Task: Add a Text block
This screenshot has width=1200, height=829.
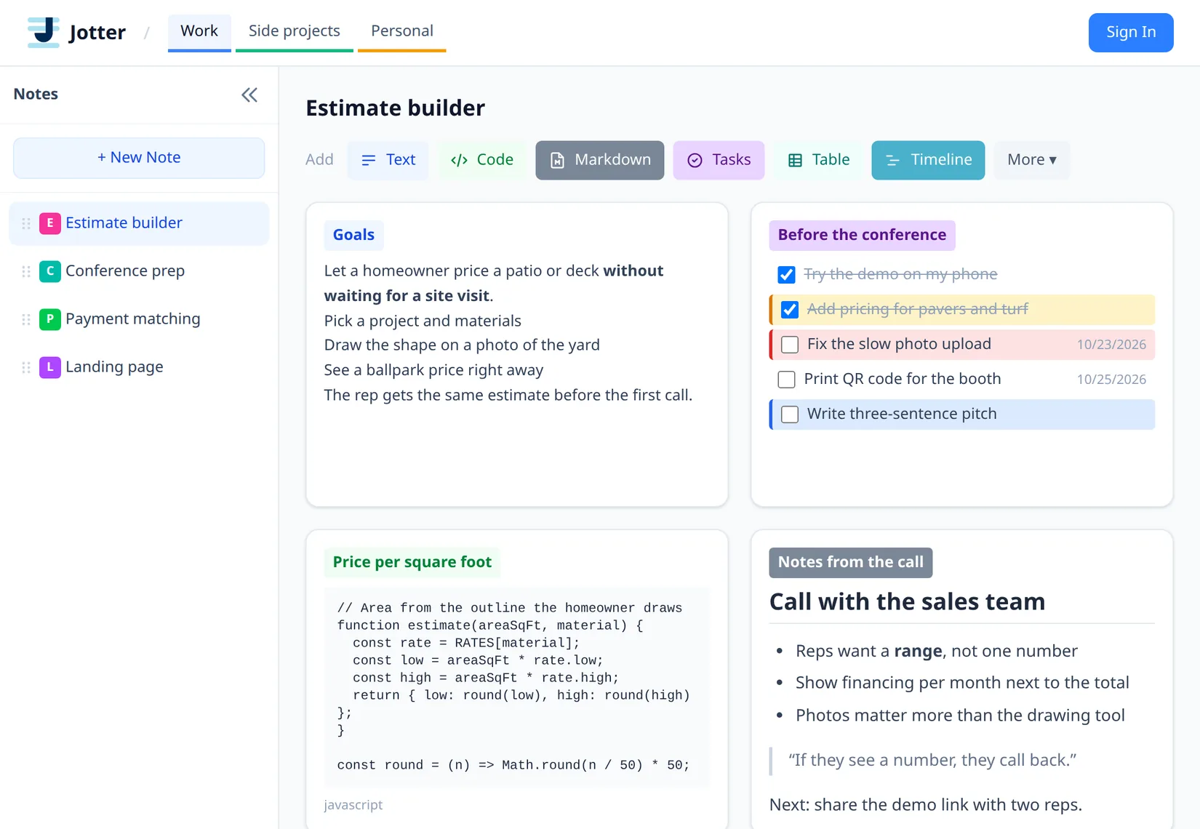Action: click(x=388, y=160)
